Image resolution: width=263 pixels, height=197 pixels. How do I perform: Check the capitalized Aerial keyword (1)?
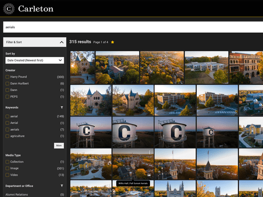(x=7, y=123)
